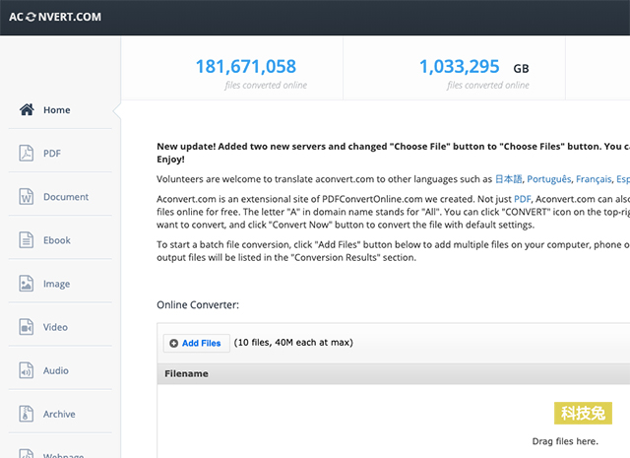The height and width of the screenshot is (458, 630).
Task: Open the Document menu item
Action: pyautogui.click(x=60, y=197)
